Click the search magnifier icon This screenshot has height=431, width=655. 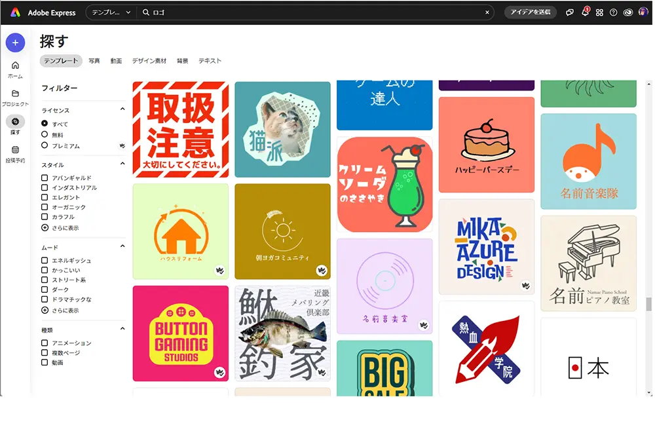pos(146,12)
